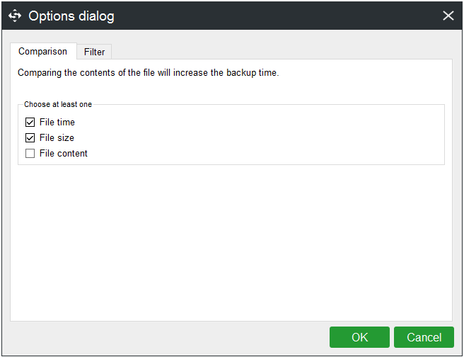Screen dimensions: 464x357
Task: Click the 'Options dialog' title text
Action: click(x=71, y=16)
